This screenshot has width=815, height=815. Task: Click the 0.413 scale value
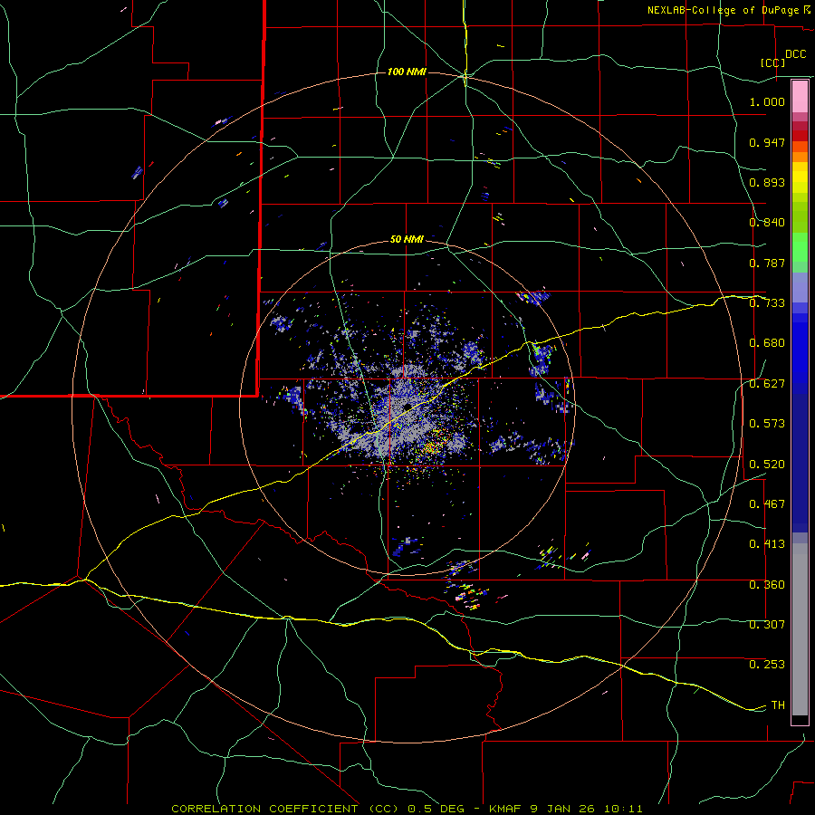767,544
